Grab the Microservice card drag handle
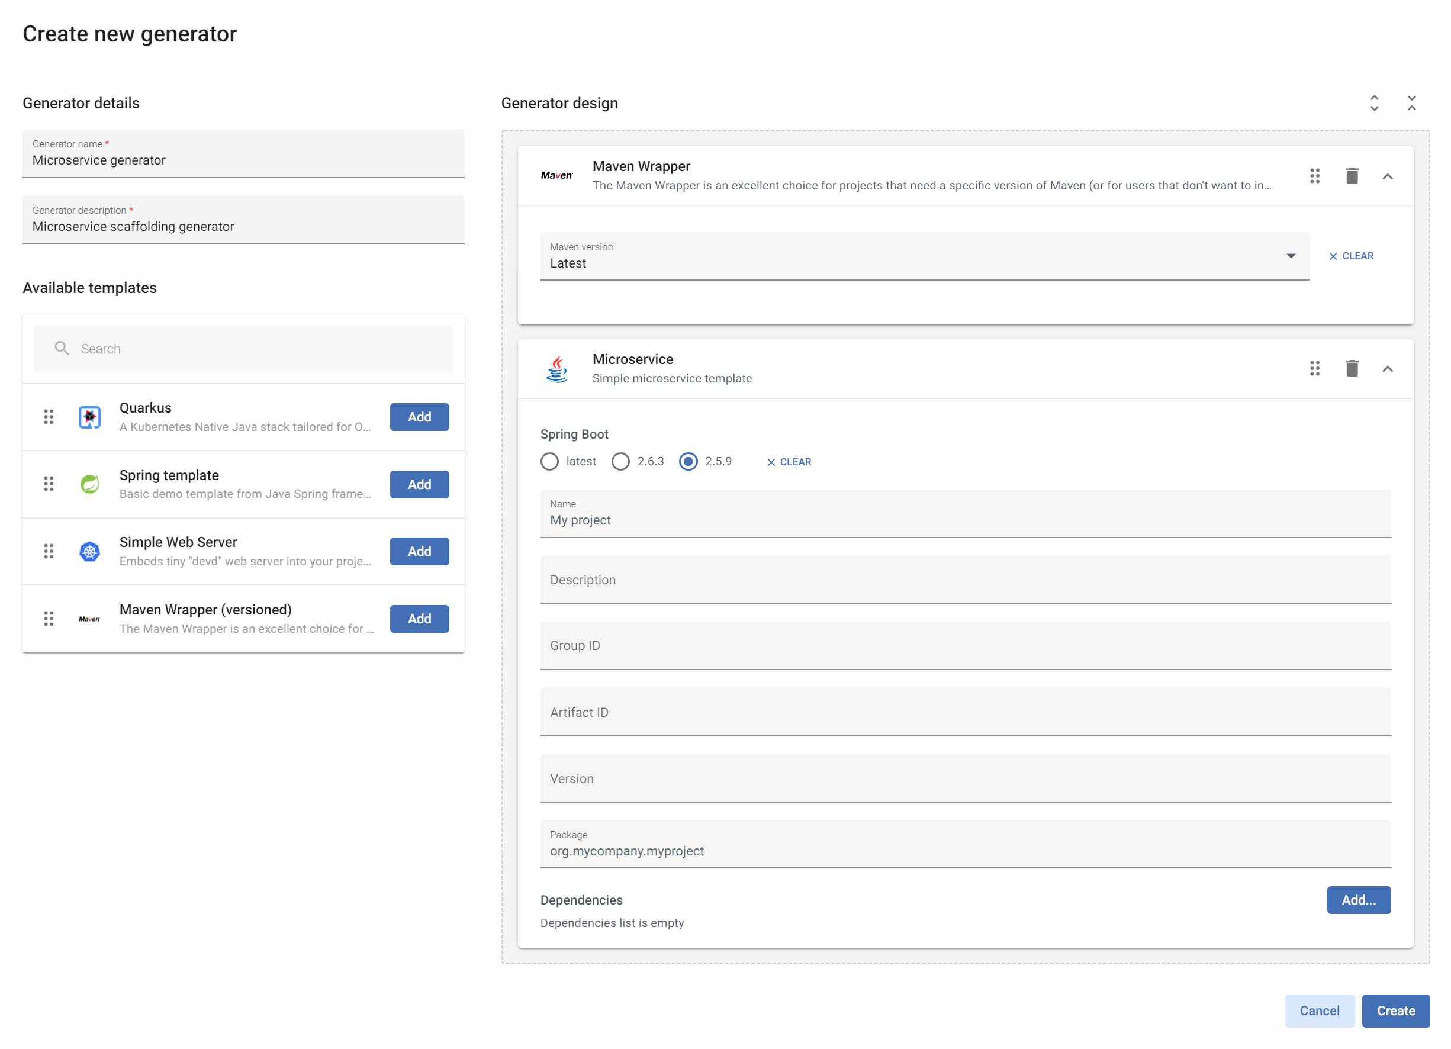 point(1315,368)
